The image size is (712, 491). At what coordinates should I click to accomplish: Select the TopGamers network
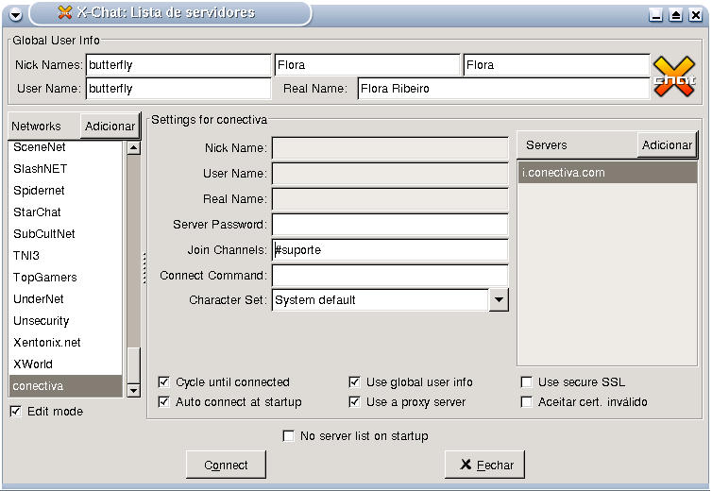[65, 277]
